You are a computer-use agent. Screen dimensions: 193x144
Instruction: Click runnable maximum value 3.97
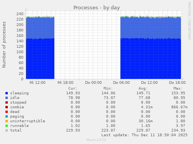[x=181, y=126]
